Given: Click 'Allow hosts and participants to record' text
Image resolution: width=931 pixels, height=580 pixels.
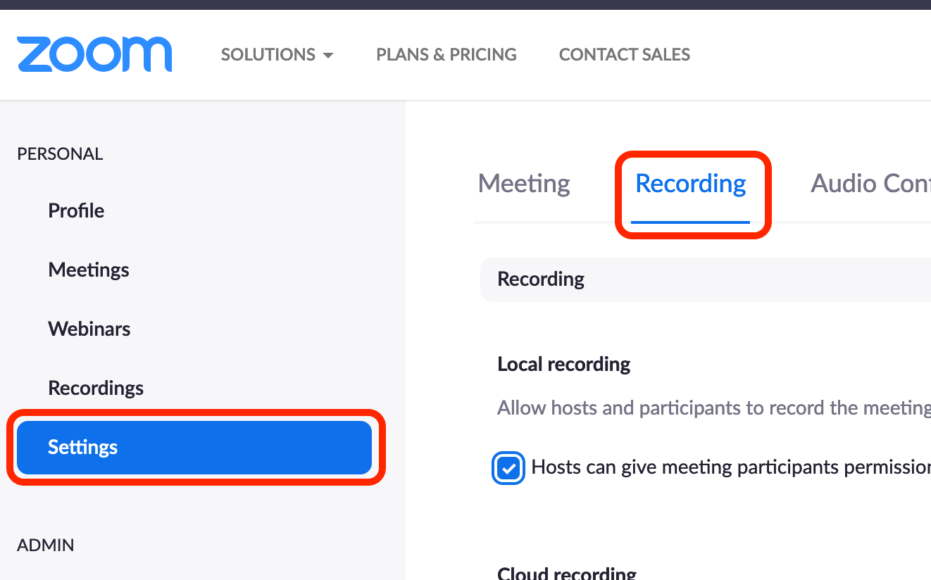Looking at the screenshot, I should pyautogui.click(x=714, y=408).
